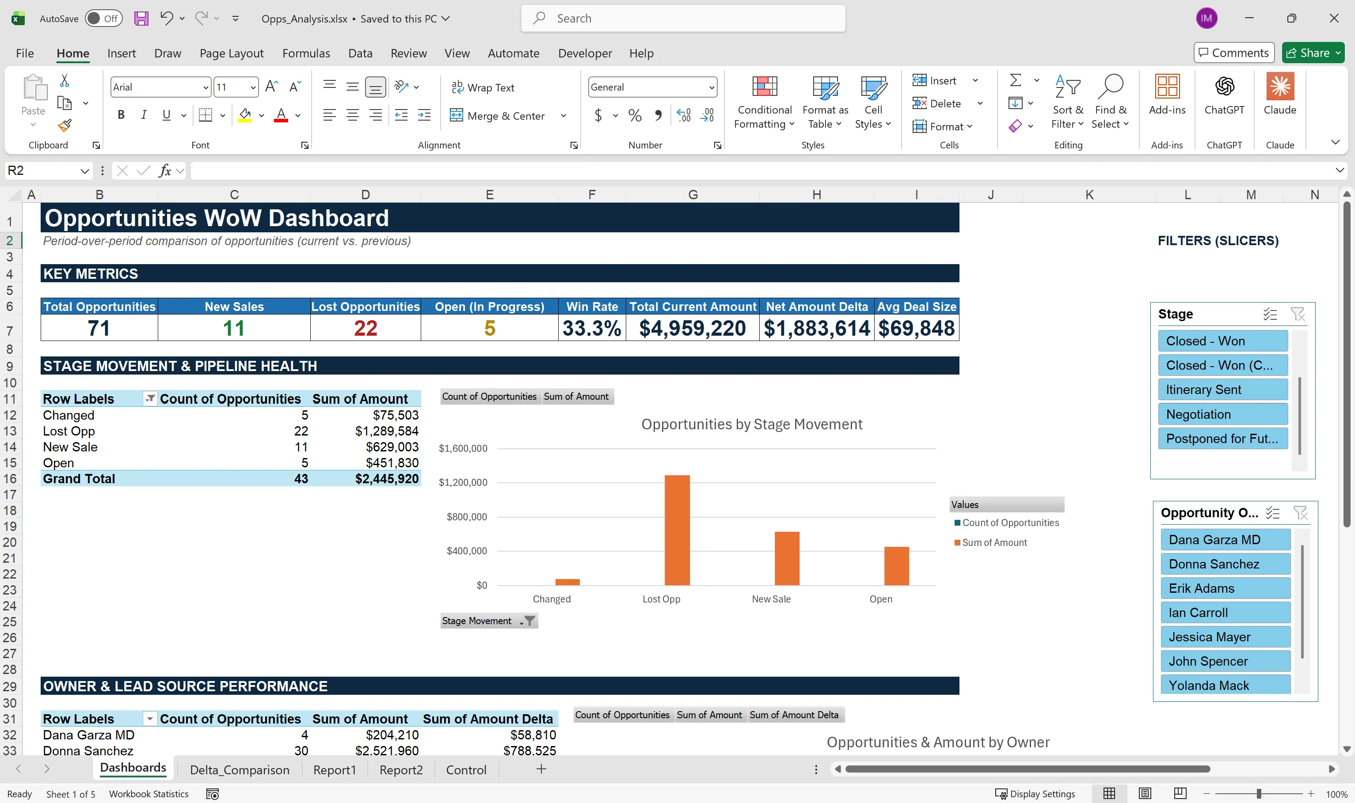Toggle Negotiation in Stage slicer
This screenshot has height=803, width=1355.
[x=1223, y=414]
